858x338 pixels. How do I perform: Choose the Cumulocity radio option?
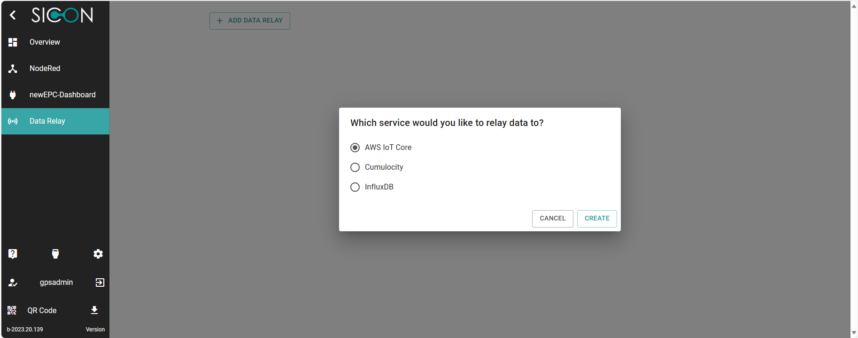point(355,167)
